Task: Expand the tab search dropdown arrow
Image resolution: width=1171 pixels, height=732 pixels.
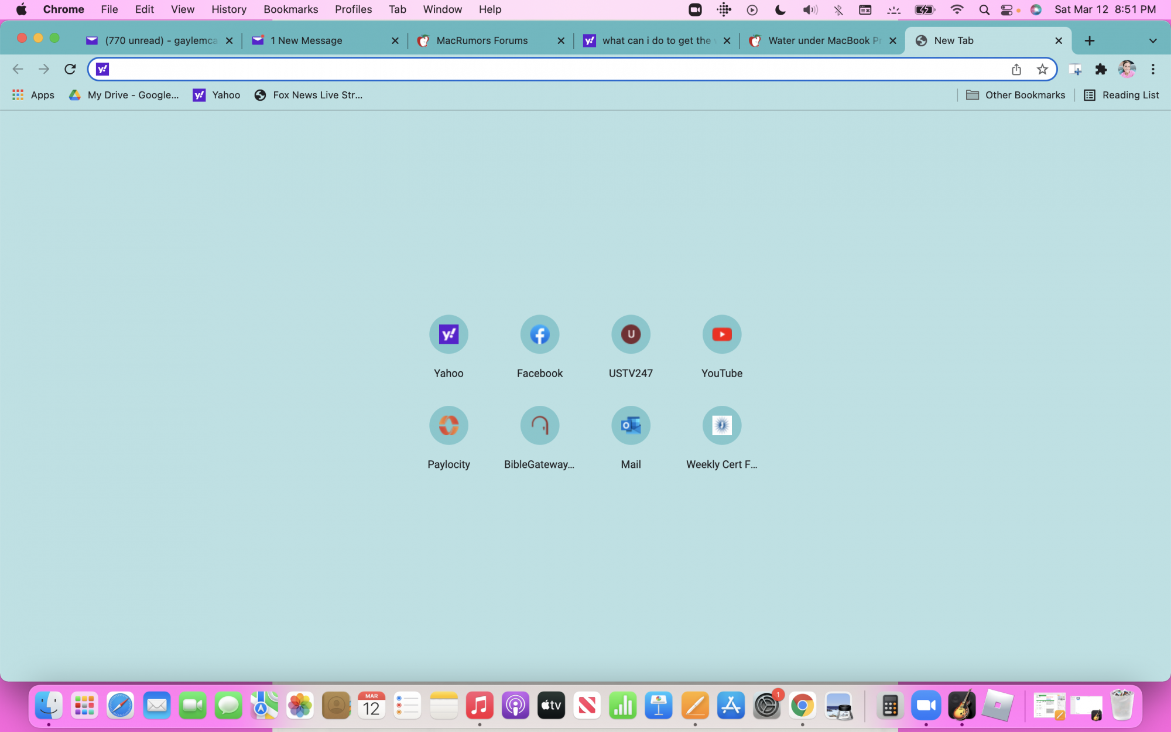Action: point(1152,40)
